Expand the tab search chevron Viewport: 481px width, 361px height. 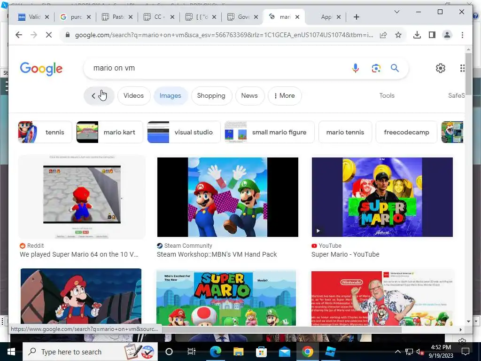point(396,12)
